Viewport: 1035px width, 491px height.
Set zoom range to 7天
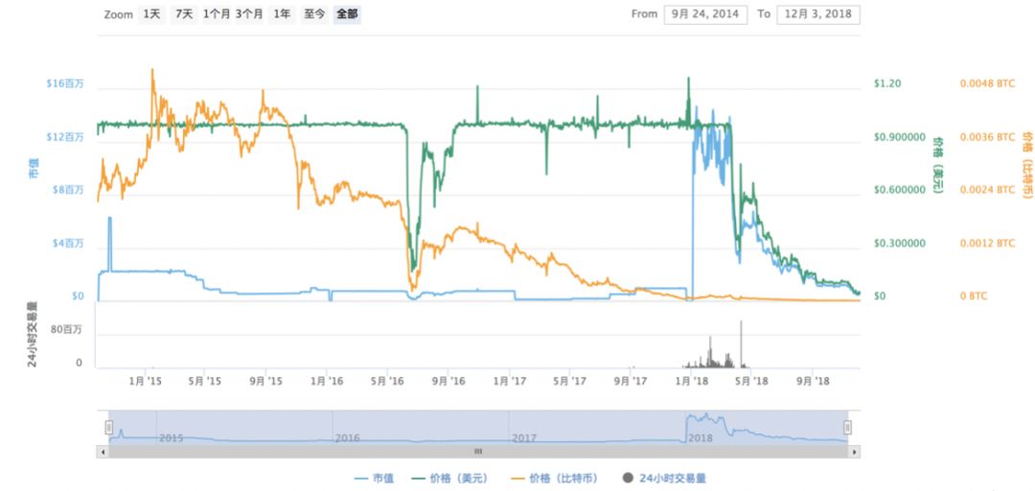click(x=184, y=13)
